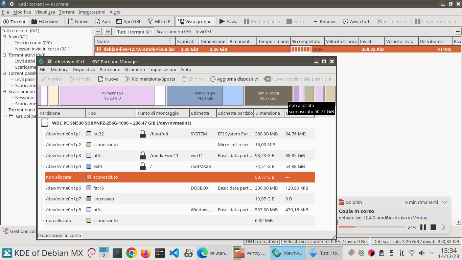Select the /dev/nvme0n1p7 linuxswap row
Screen dimensions: 462x260
(180, 199)
